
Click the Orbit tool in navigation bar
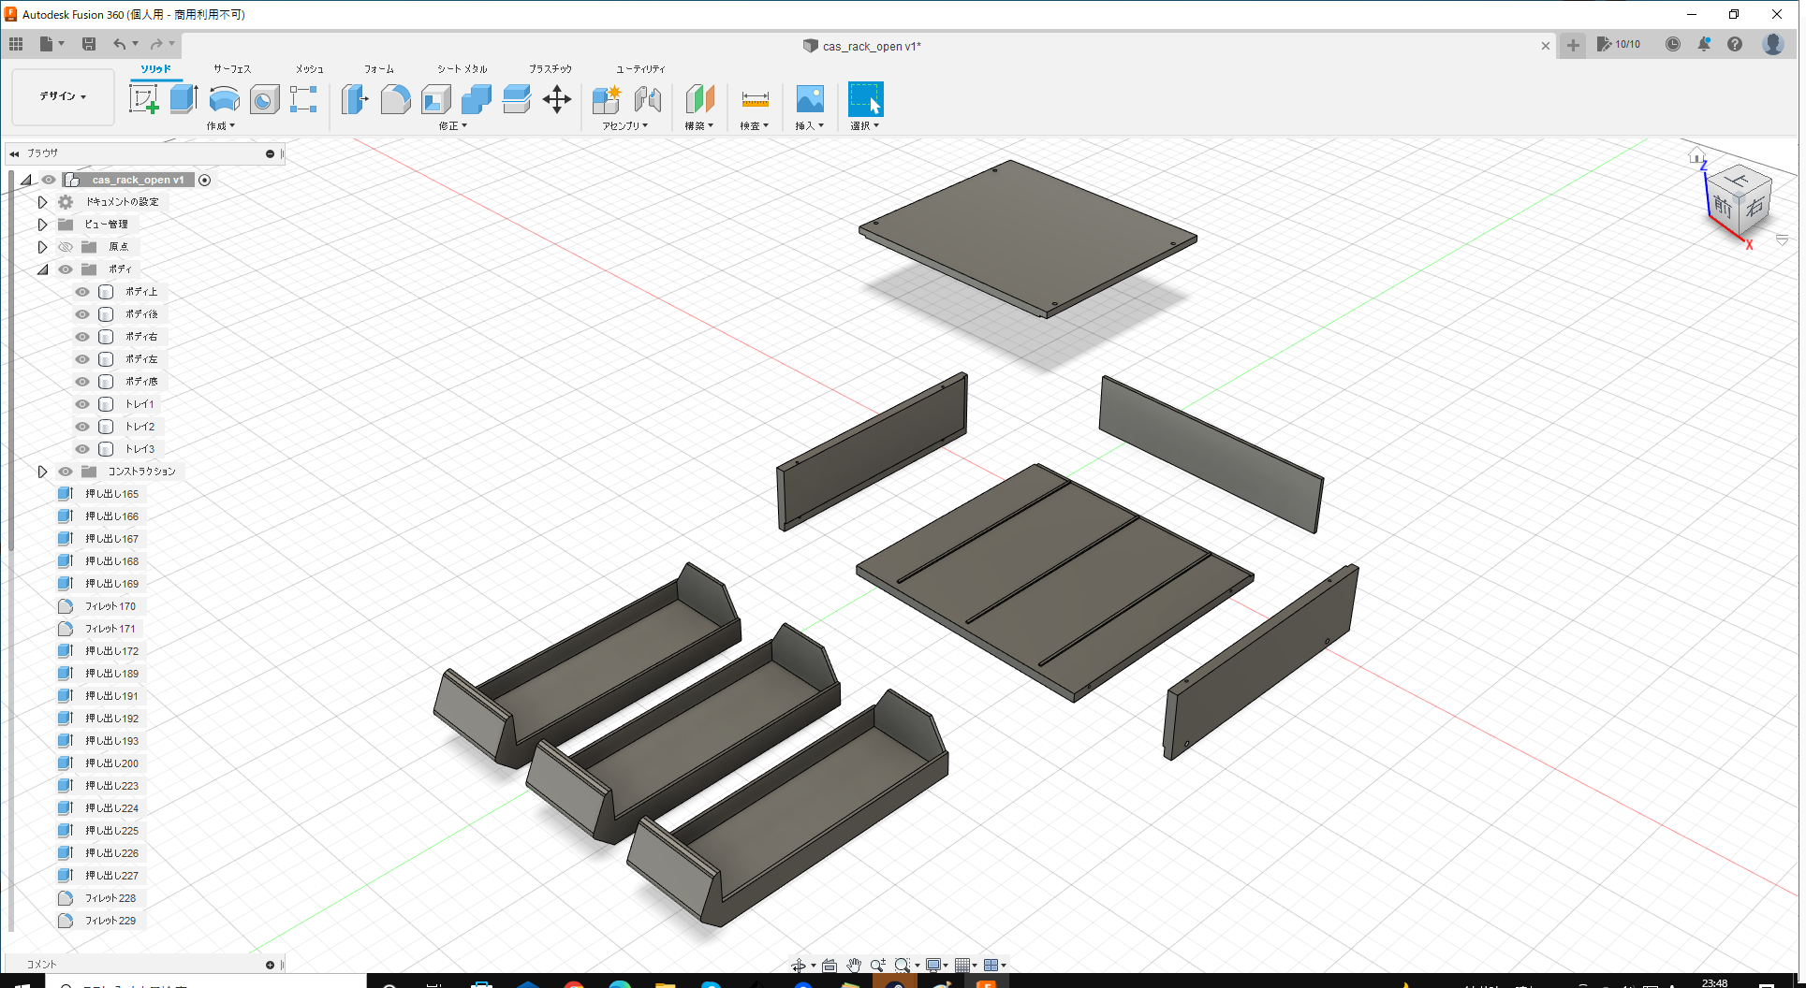(800, 965)
